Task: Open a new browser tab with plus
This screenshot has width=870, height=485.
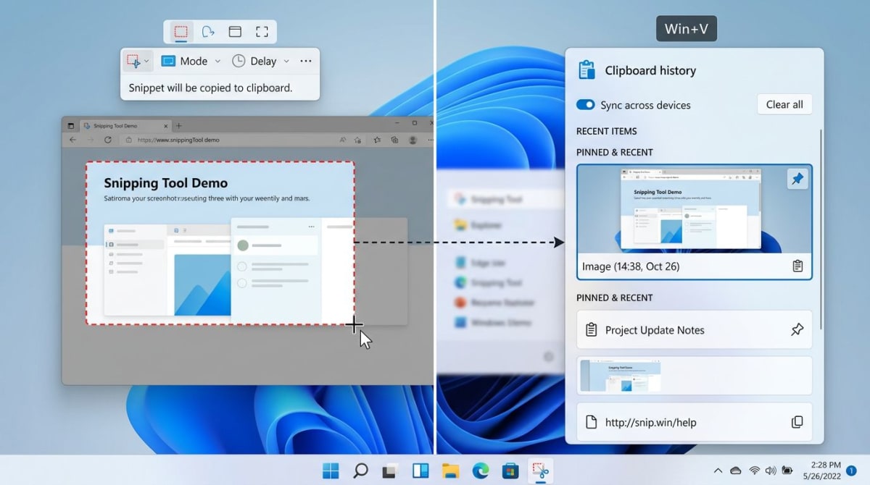Action: [x=179, y=125]
